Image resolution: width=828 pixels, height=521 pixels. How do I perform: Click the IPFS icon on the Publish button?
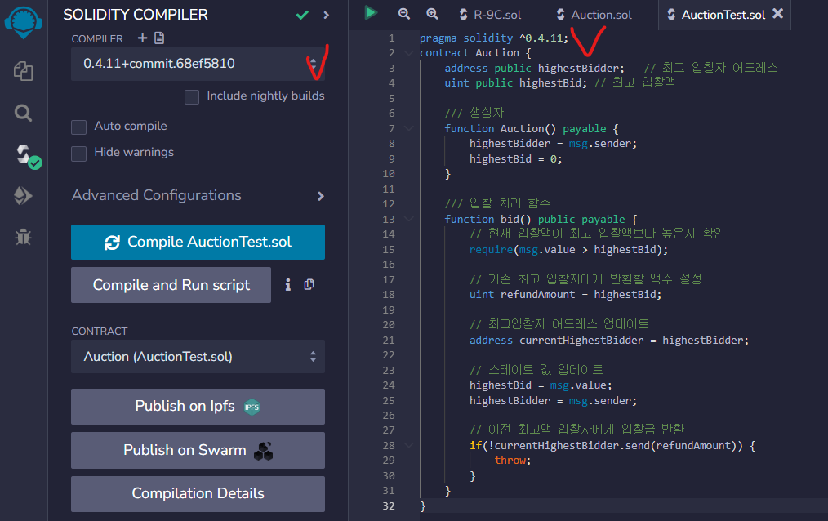point(252,407)
